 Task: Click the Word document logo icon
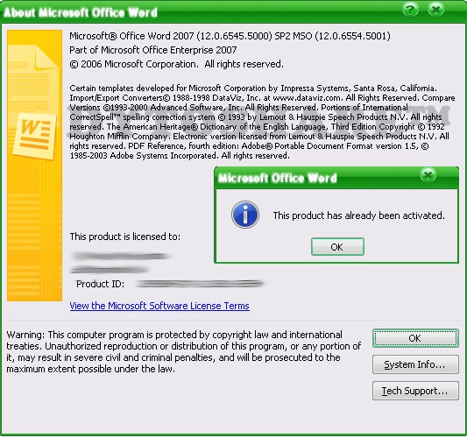tap(34, 136)
